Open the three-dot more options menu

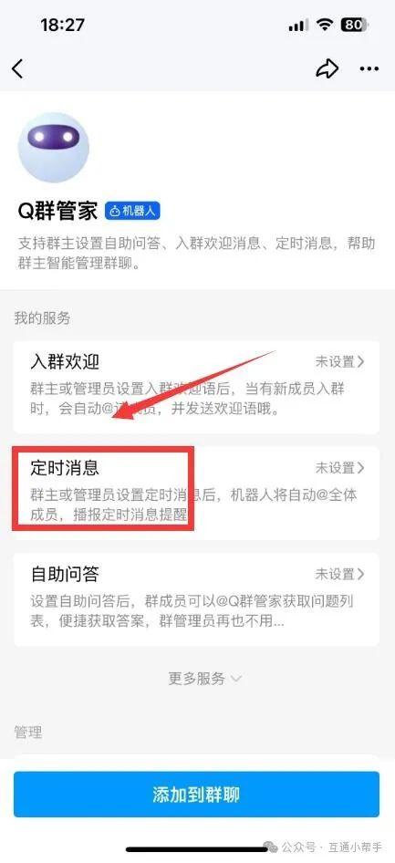point(369,68)
